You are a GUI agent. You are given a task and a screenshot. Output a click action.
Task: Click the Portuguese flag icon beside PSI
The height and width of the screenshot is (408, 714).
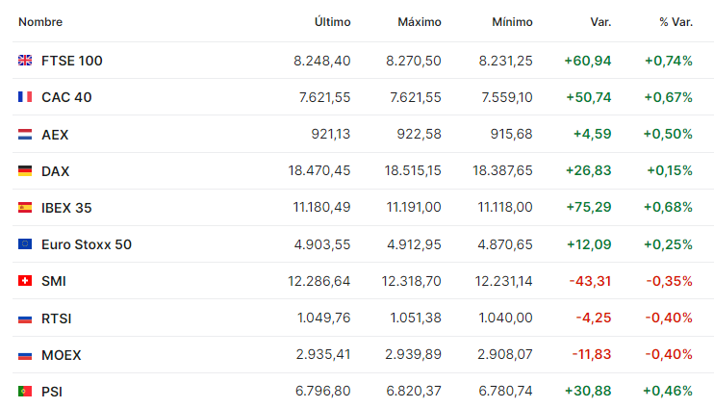tap(25, 391)
